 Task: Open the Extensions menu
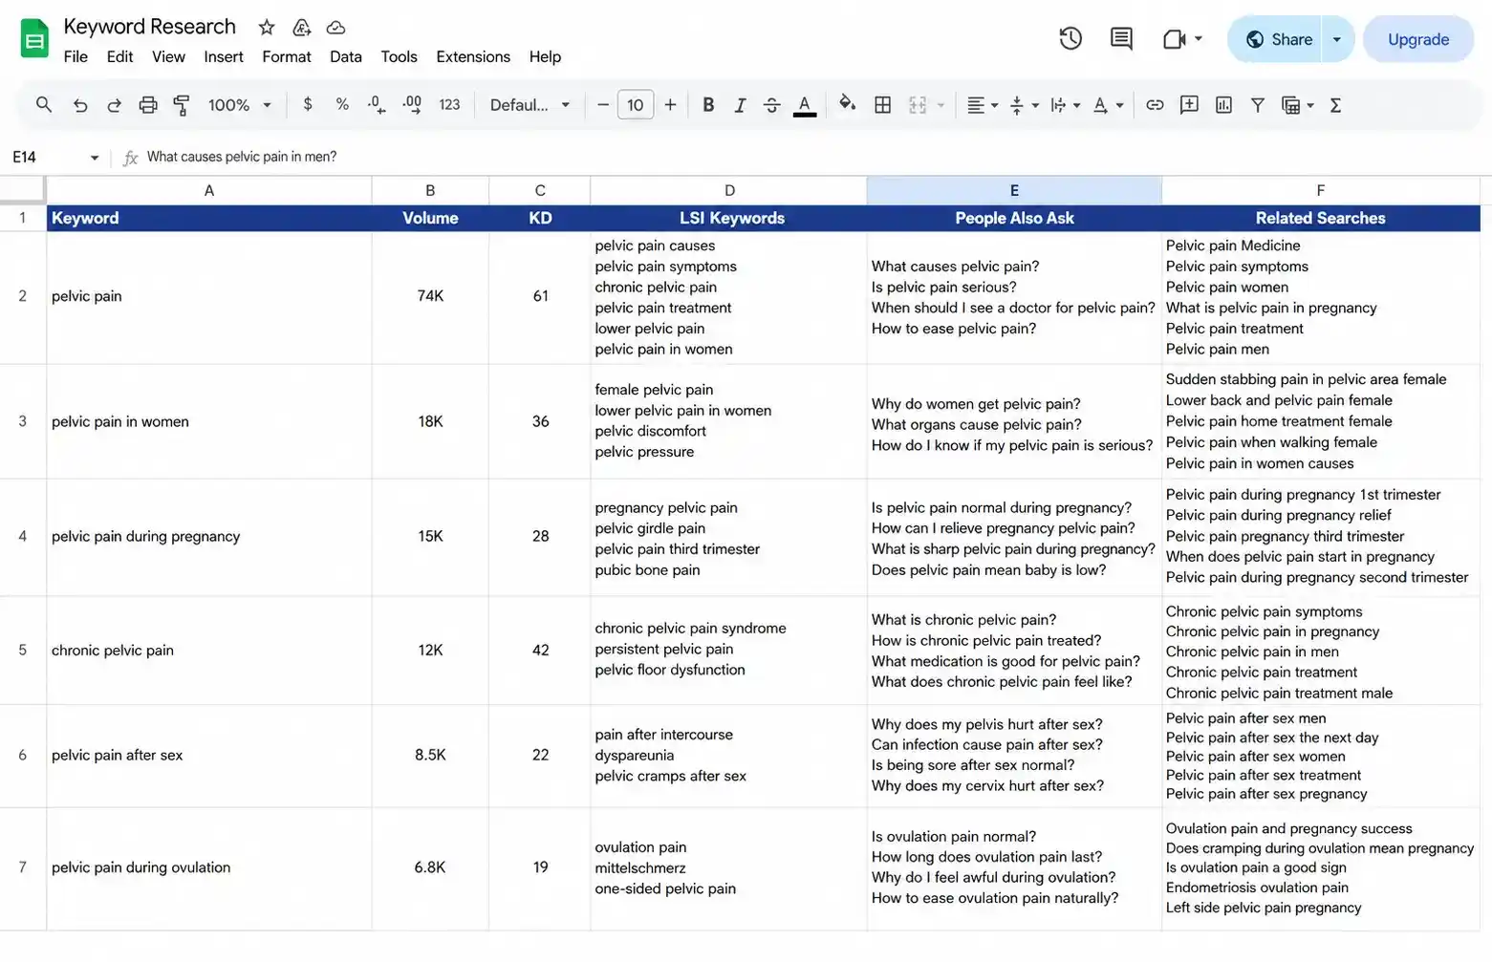[473, 56]
